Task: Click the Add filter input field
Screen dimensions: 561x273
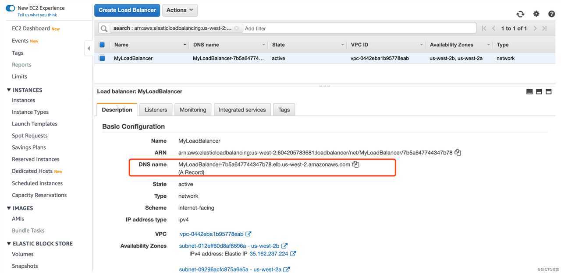Action: pyautogui.click(x=359, y=28)
